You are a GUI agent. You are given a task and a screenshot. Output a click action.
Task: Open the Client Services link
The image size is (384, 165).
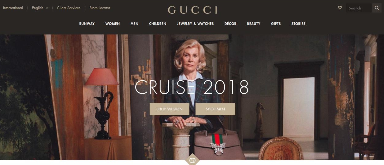[69, 8]
